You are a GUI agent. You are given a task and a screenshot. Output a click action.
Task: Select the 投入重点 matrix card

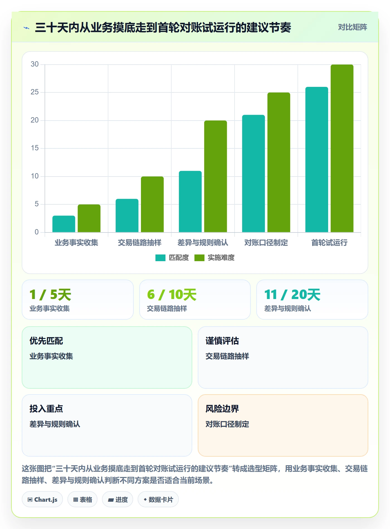107,425
